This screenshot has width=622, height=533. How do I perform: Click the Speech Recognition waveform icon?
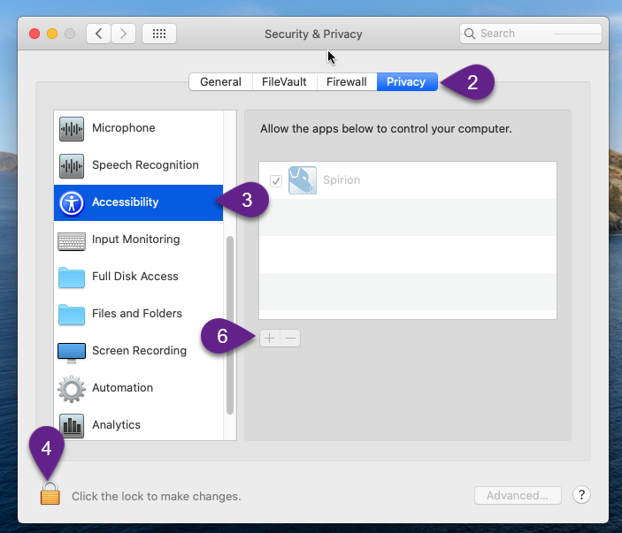[72, 166]
